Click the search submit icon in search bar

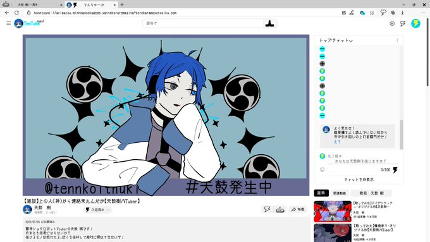coord(269,23)
